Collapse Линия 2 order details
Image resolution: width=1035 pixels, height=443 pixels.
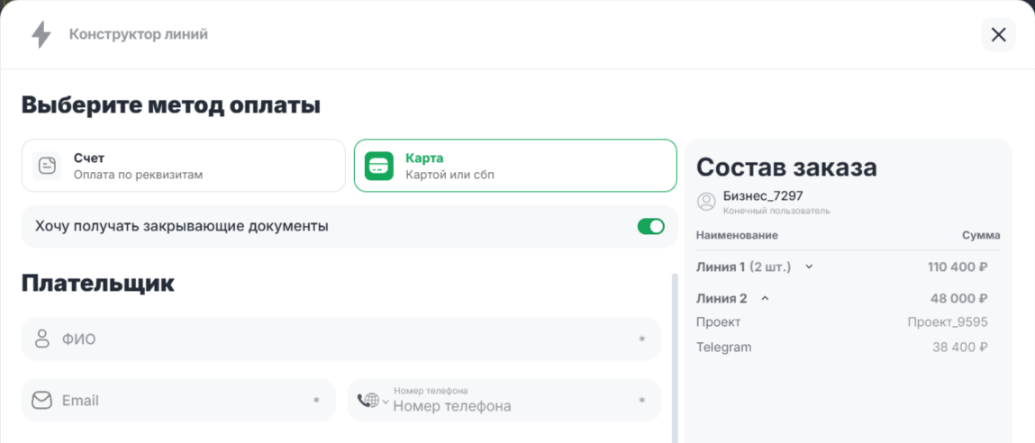(x=765, y=299)
